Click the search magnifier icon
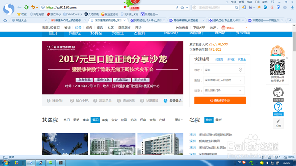The height and width of the screenshot is (166, 296). coord(236,8)
